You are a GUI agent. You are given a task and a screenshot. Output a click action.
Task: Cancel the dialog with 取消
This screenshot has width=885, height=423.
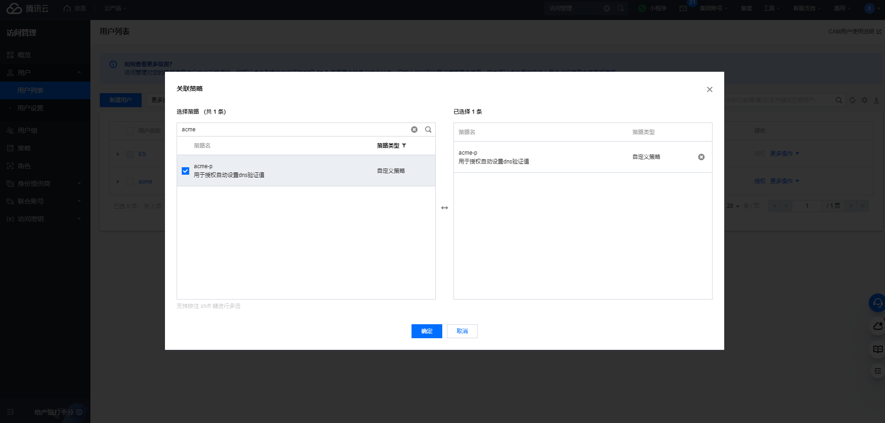click(x=462, y=331)
